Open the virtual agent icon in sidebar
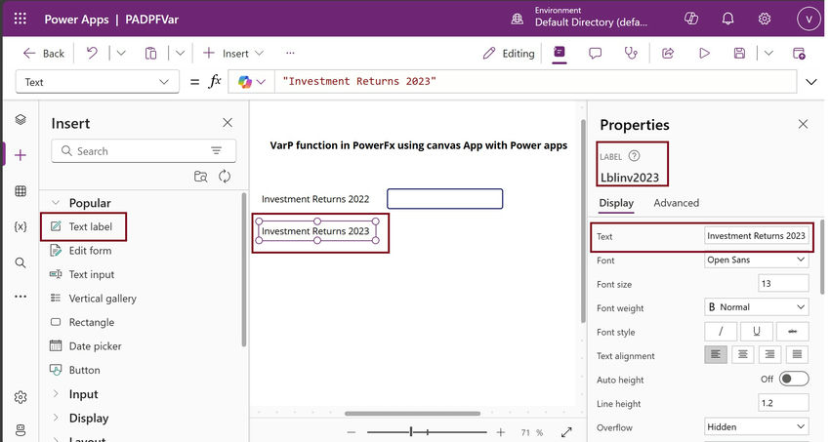The image size is (830, 442). coord(21,429)
